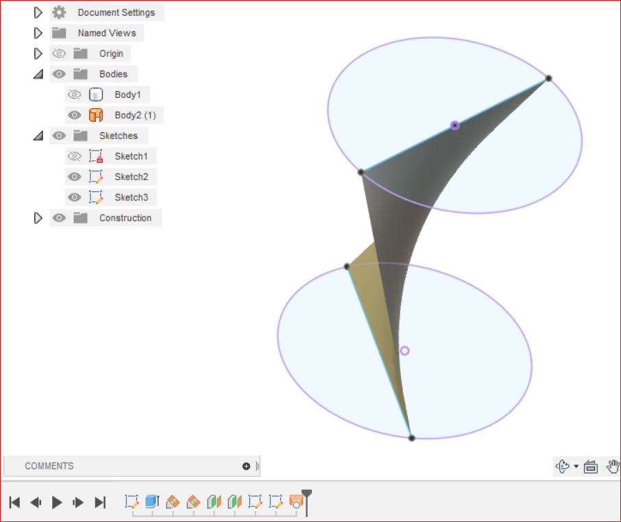621x522 pixels.
Task: Collapse the Bodies folder node
Action: (x=38, y=74)
